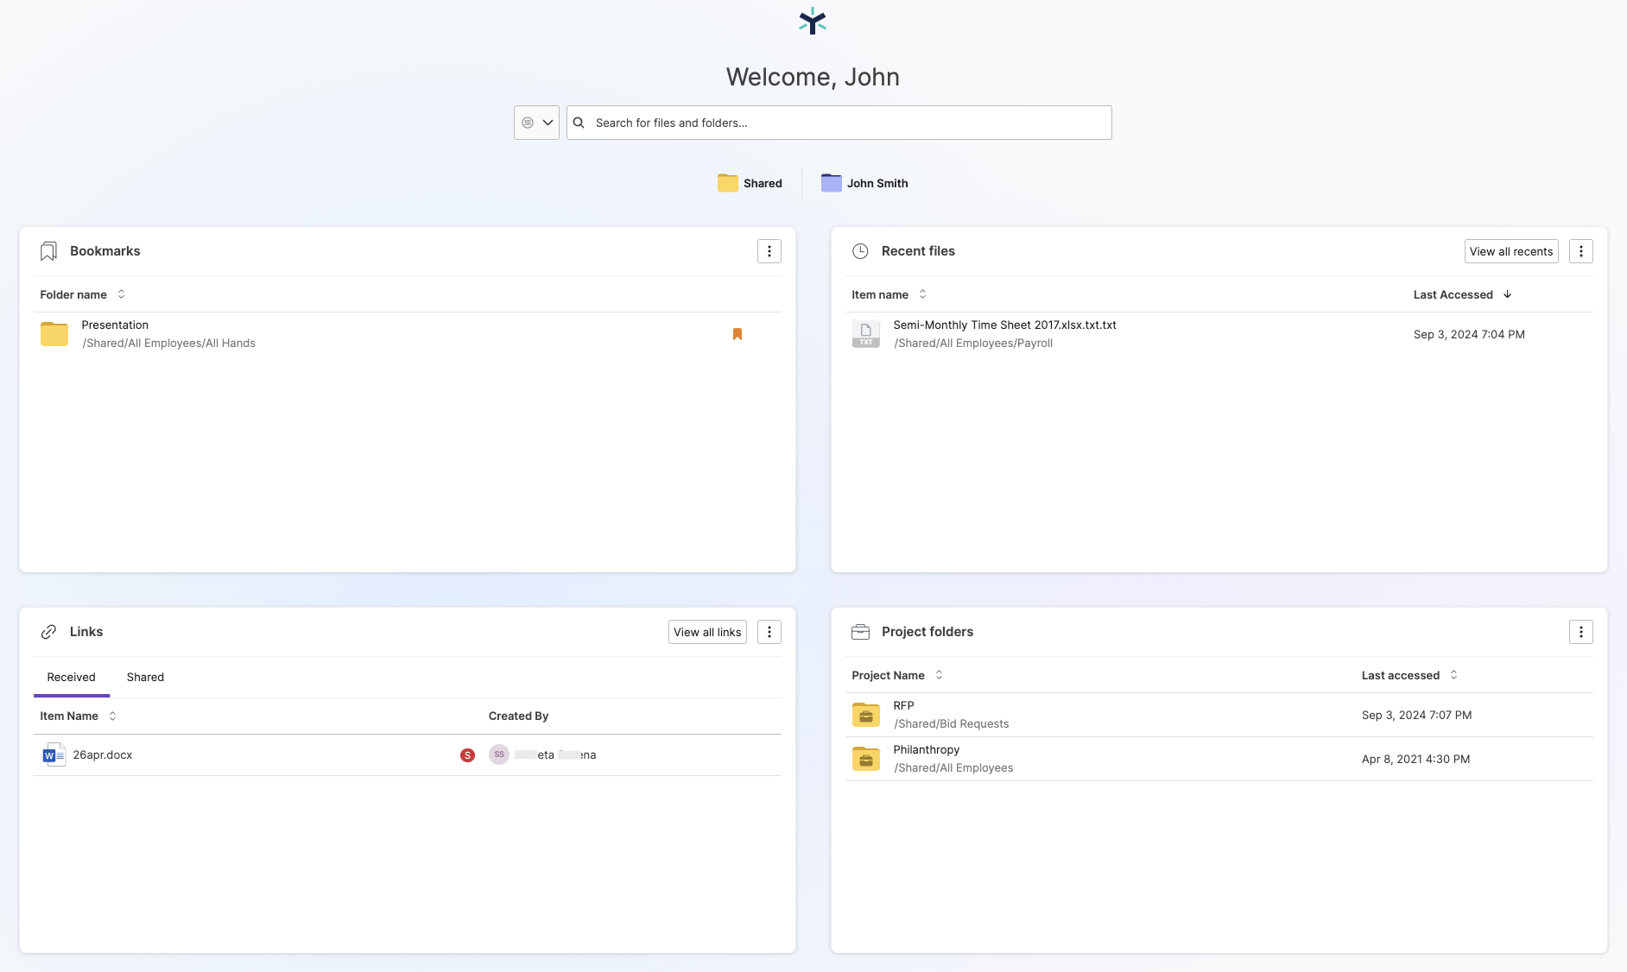Click the RFP project folder icon

866,715
